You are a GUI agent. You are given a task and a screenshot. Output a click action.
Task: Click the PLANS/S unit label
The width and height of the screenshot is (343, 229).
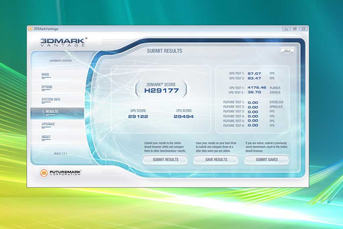275,88
